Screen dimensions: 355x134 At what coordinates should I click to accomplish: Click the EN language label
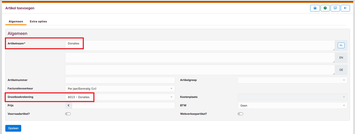coord(341,57)
